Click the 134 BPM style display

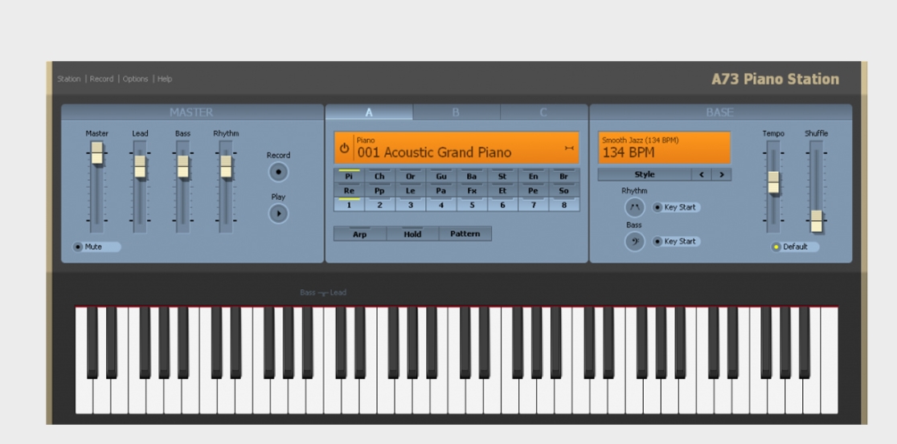pyautogui.click(x=665, y=148)
